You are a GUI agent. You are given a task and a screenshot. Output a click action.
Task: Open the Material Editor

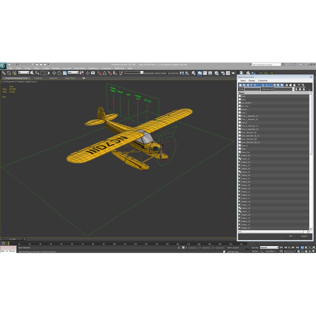click(x=217, y=73)
